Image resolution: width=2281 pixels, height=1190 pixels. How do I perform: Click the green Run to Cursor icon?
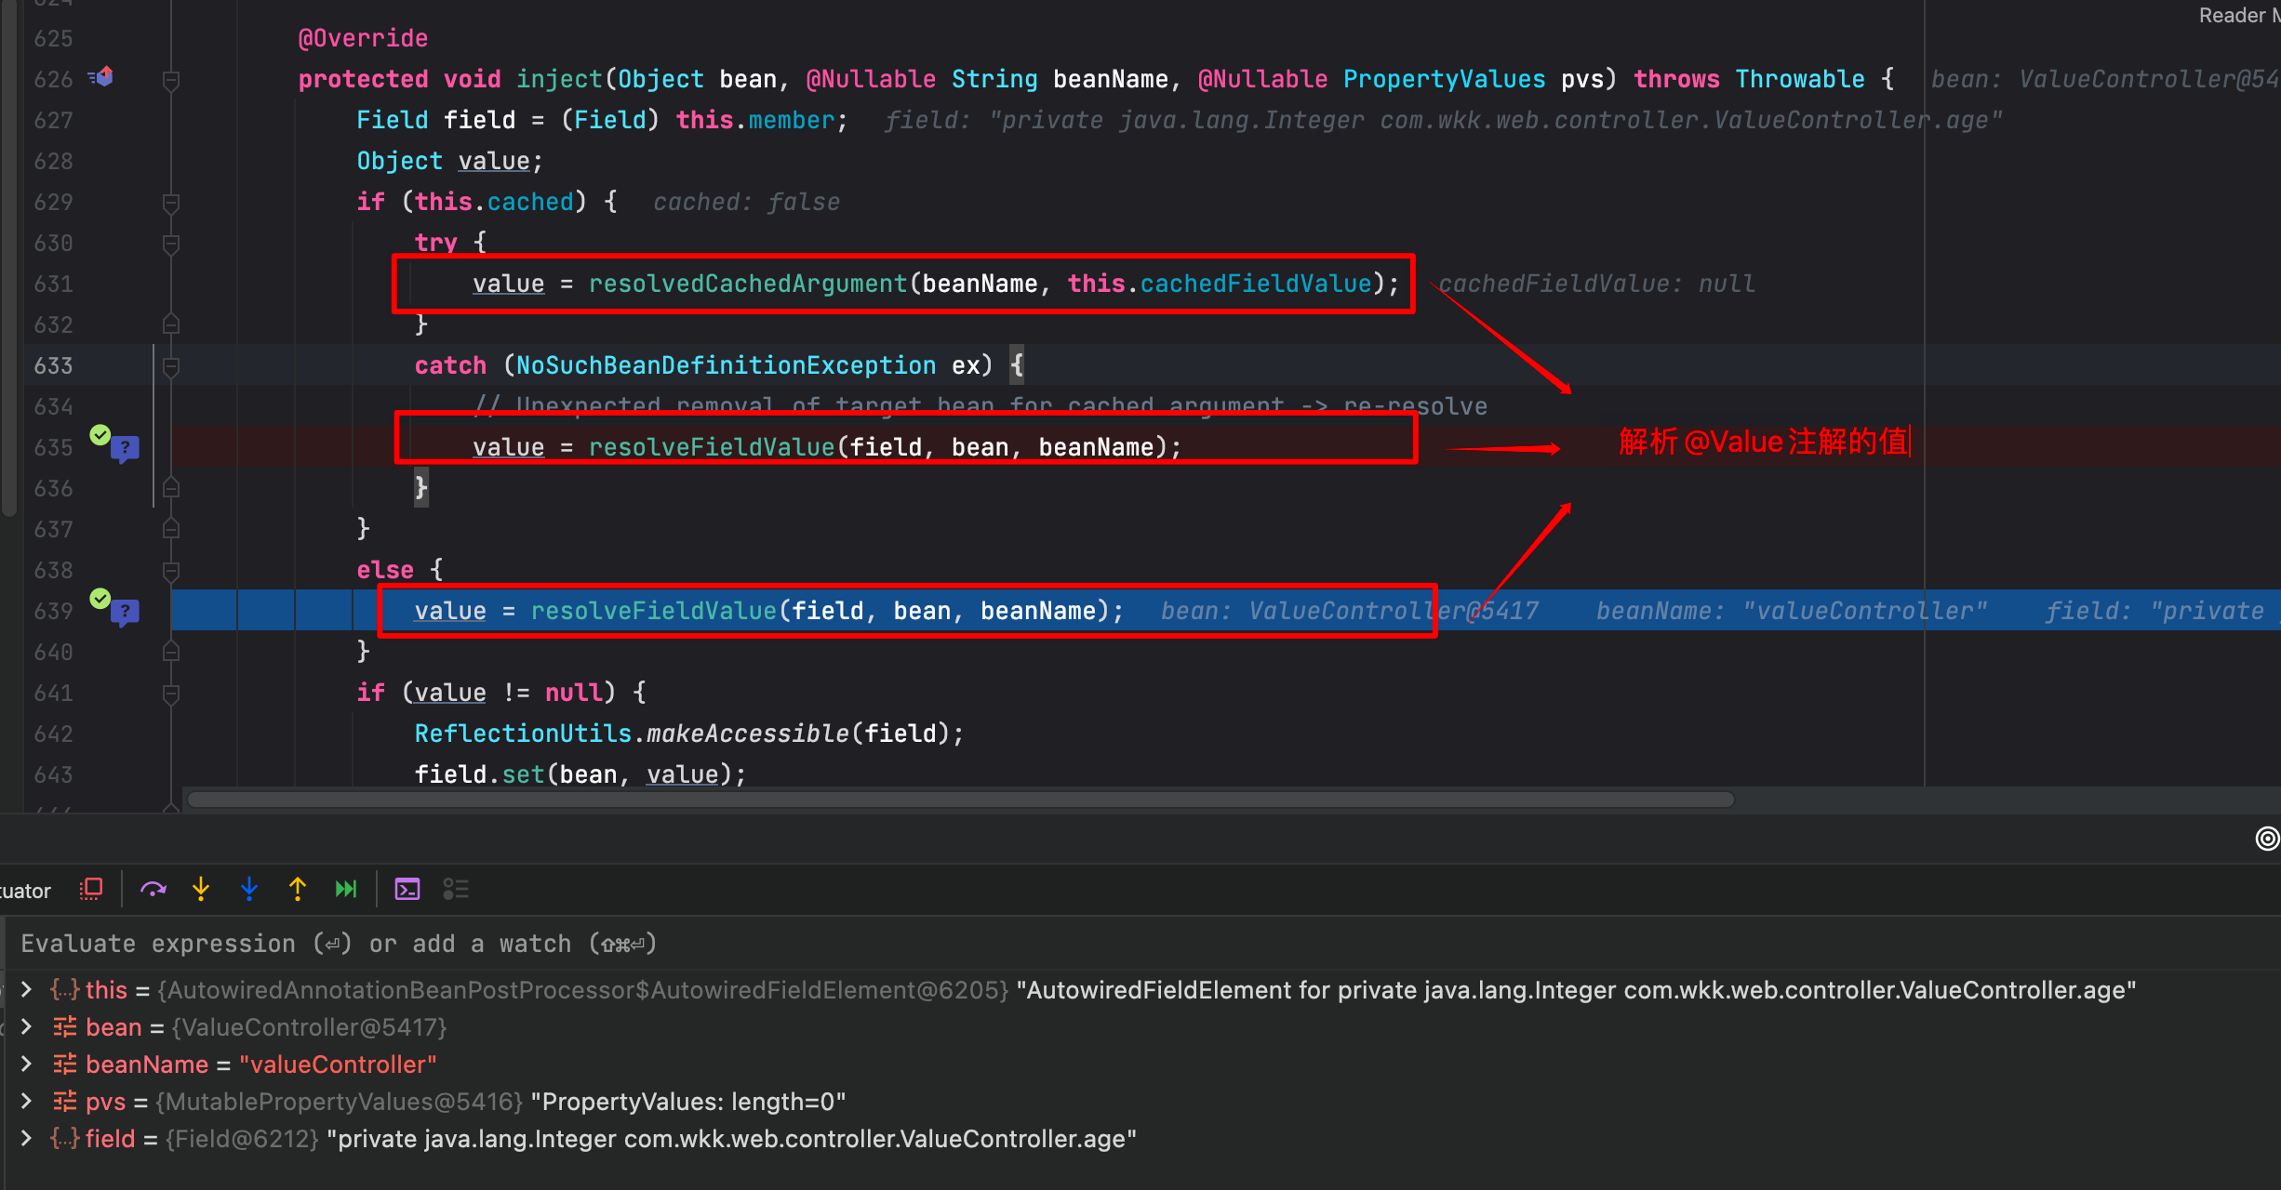(x=346, y=889)
